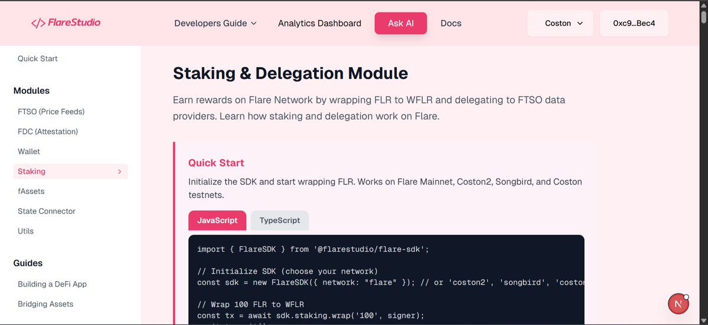The height and width of the screenshot is (325, 708).
Task: Expand the Developers Guide dropdown
Action: (x=216, y=23)
